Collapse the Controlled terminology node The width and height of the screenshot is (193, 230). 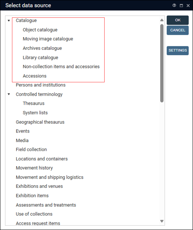tap(9, 94)
